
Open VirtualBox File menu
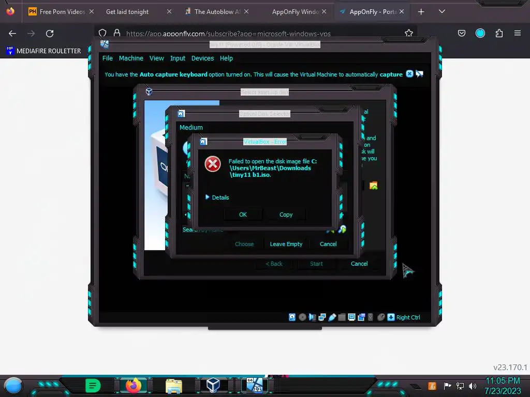tap(108, 58)
